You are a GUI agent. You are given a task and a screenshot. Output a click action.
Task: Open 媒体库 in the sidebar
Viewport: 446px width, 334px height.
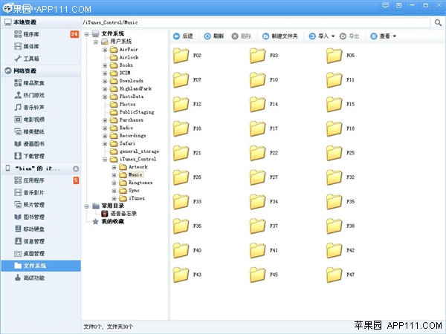pyautogui.click(x=41, y=46)
